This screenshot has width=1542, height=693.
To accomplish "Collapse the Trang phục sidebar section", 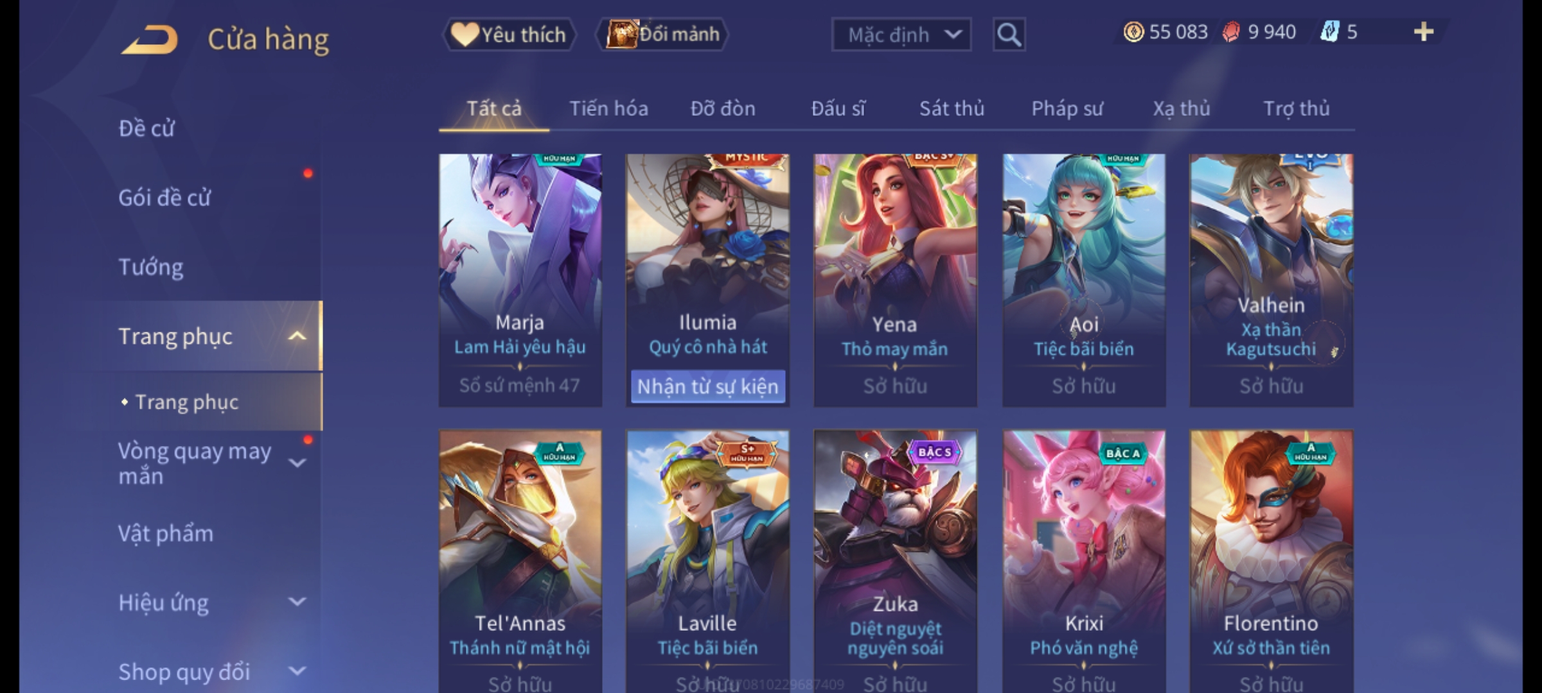I will tap(297, 336).
